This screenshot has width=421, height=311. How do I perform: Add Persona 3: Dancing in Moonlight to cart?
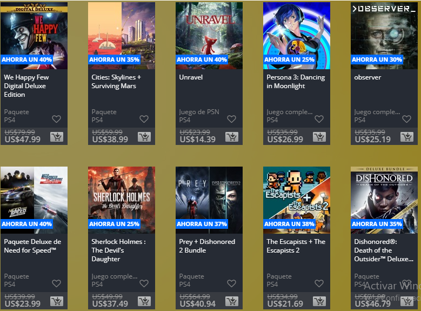(319, 137)
